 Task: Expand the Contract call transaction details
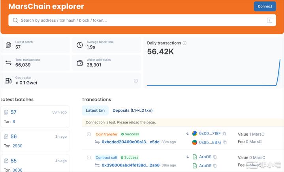click(x=89, y=157)
